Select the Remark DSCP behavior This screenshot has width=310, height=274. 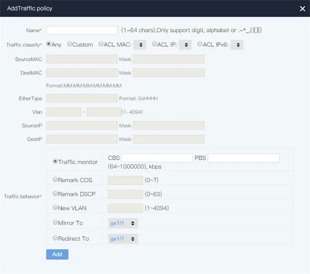[55, 193]
